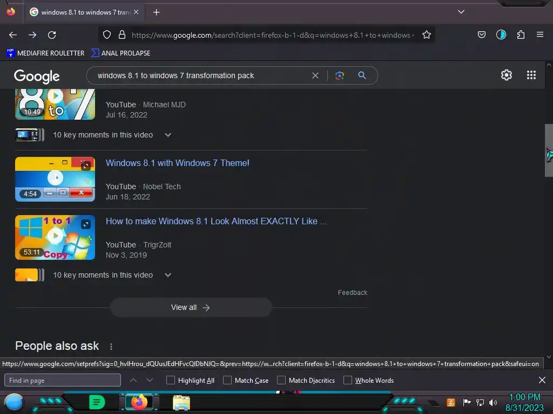The width and height of the screenshot is (553, 414).
Task: Enable Highlight All checkbox
Action: pos(170,380)
